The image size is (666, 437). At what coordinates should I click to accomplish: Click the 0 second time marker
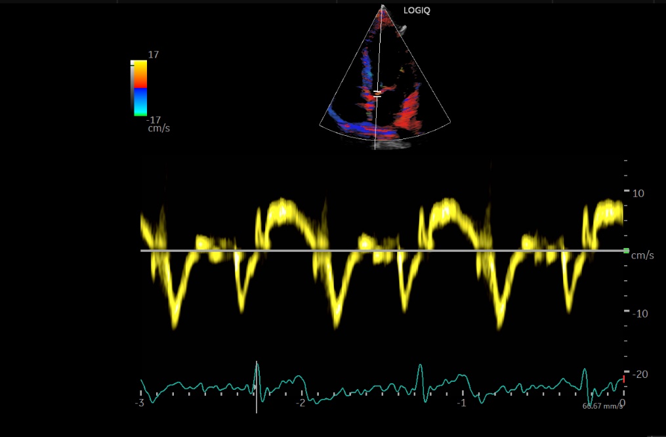[x=622, y=402]
